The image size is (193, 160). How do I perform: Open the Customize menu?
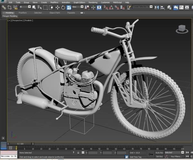[105, 2]
